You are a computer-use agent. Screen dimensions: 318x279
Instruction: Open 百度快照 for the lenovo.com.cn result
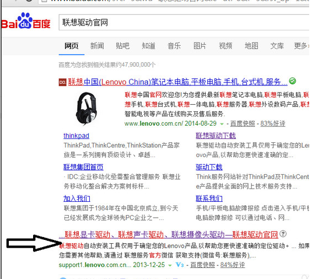(242, 124)
